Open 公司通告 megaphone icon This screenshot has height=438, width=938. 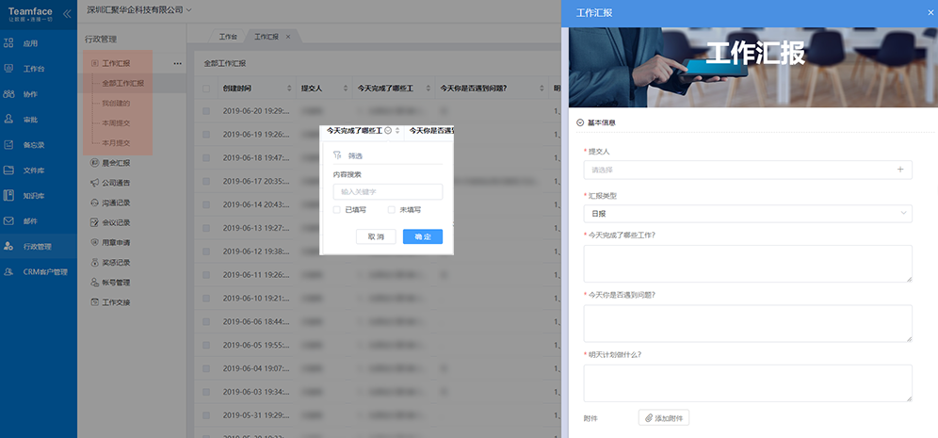[x=94, y=183]
